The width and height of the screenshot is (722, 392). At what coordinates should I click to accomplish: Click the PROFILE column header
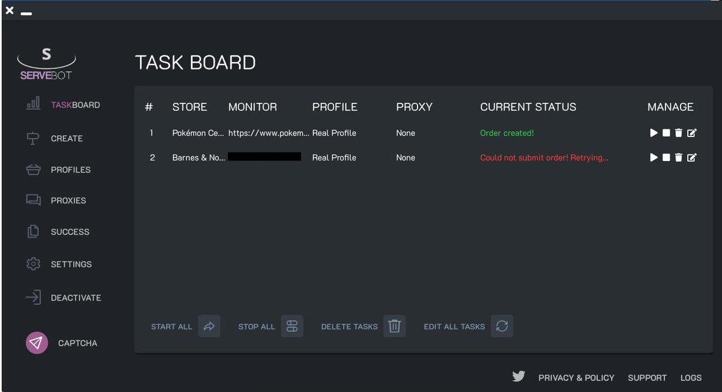click(x=335, y=107)
